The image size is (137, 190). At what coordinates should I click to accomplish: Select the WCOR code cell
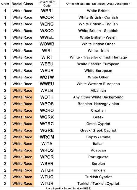click(x=47, y=18)
